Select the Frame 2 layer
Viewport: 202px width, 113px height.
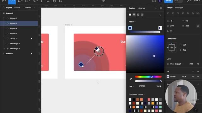[10, 13]
